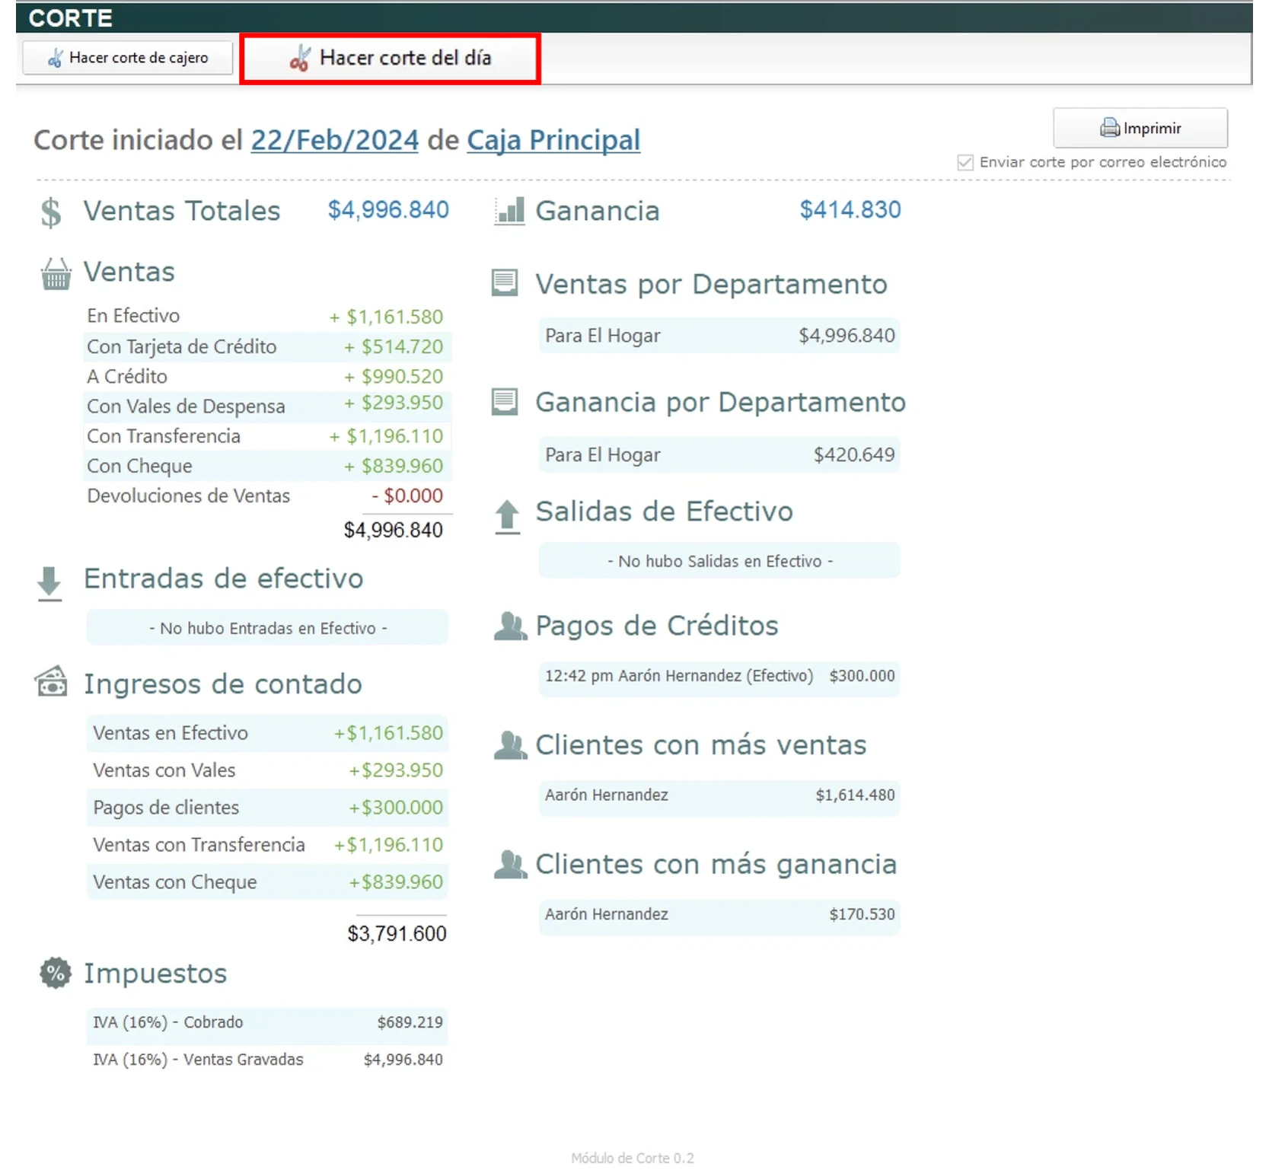
Task: Click the list icon beside Ventas por Departamento
Action: [x=505, y=283]
